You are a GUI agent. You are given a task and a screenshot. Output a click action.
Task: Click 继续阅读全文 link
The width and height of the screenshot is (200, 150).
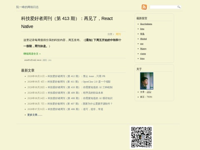click(32, 54)
